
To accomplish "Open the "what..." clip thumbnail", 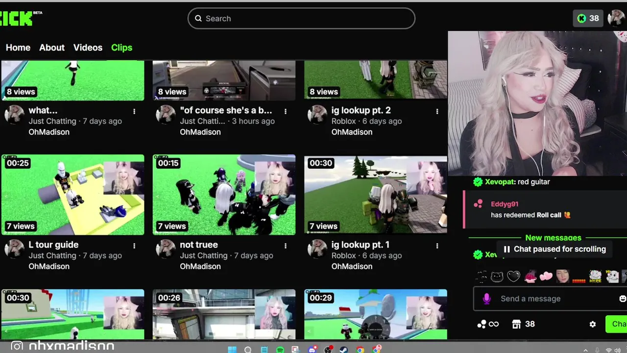I will (72, 80).
